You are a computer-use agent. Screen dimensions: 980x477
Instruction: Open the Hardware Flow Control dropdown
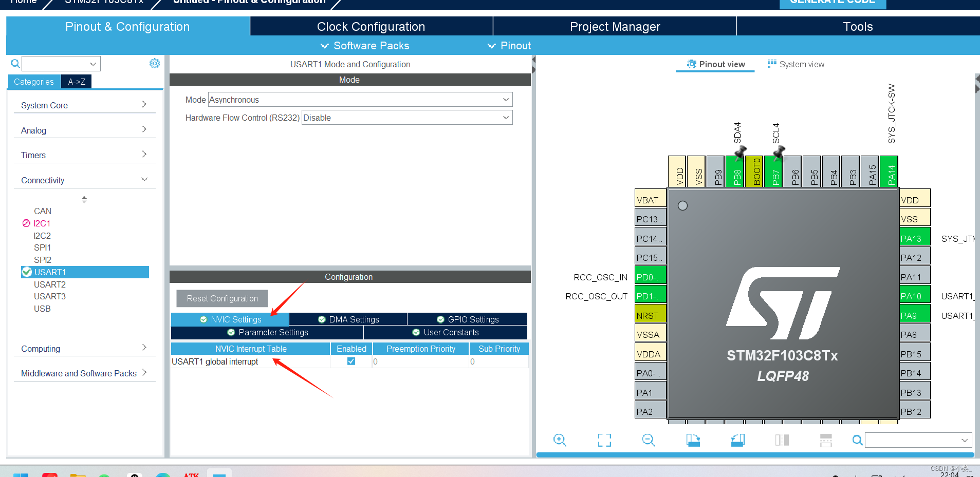click(407, 118)
